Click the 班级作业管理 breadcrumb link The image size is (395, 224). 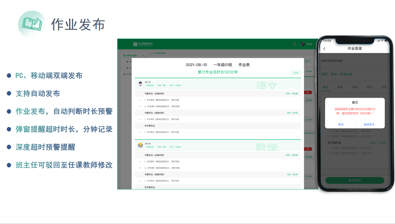(160, 53)
